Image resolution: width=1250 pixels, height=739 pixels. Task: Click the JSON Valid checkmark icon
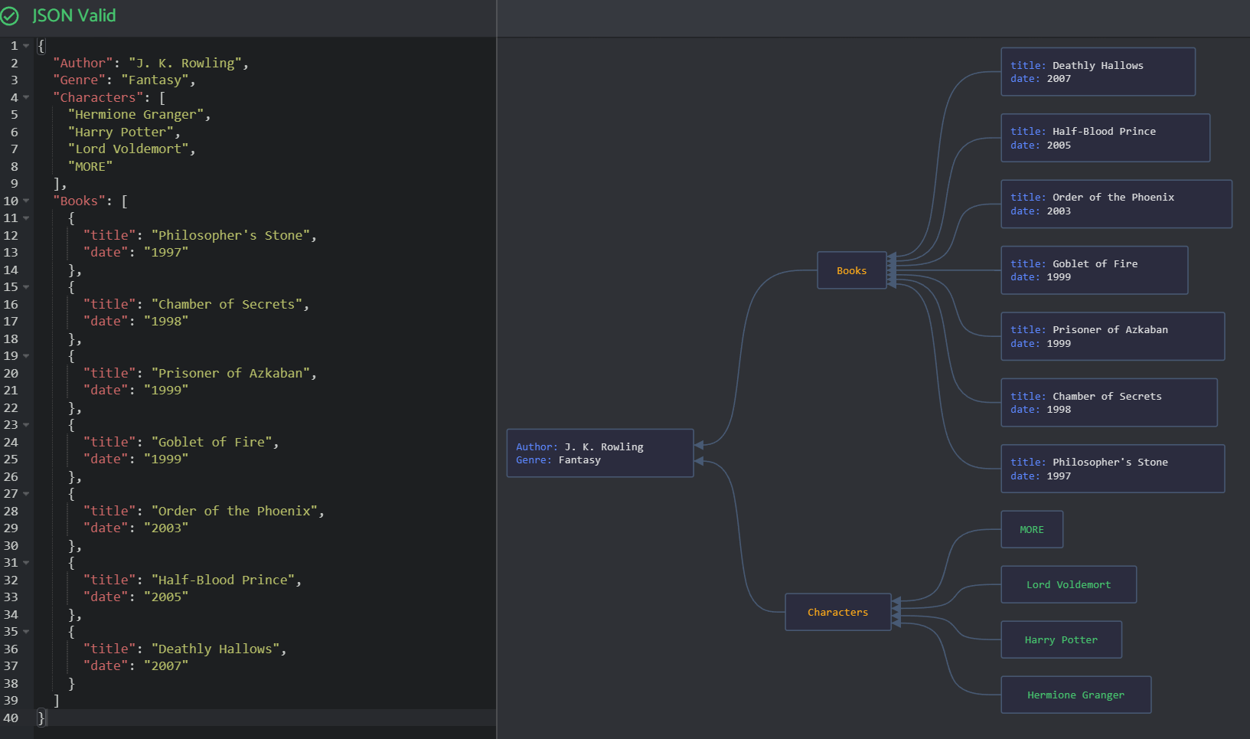click(10, 16)
